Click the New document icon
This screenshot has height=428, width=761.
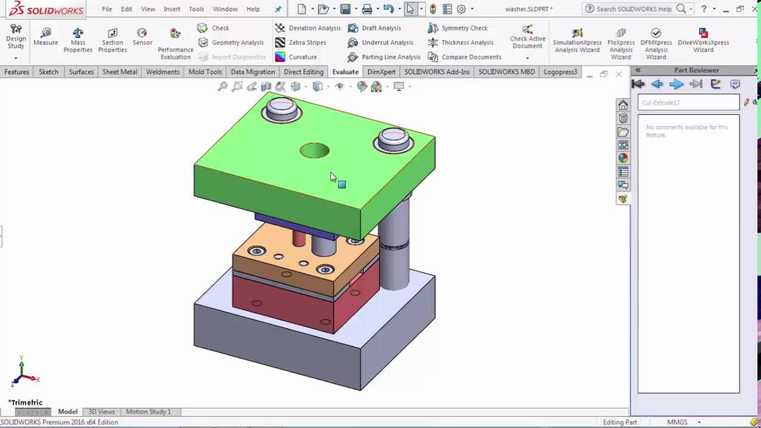point(302,9)
